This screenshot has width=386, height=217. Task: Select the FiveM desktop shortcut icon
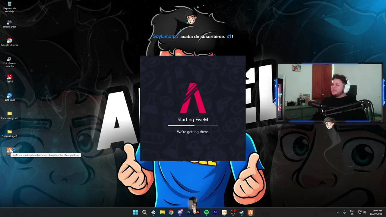click(10, 150)
